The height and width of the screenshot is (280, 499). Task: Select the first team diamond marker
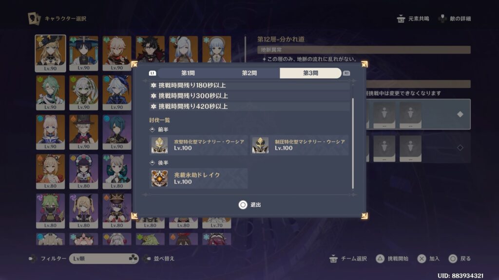pos(460,114)
